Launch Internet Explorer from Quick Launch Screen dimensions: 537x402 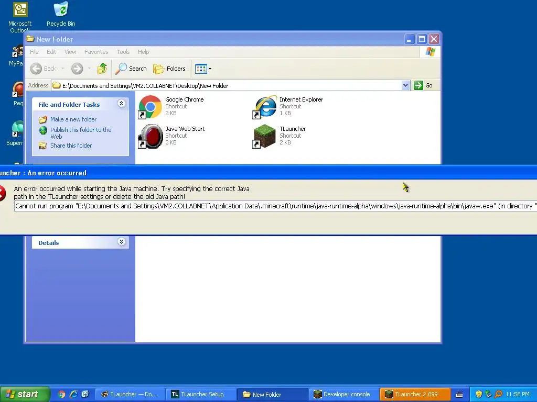[x=73, y=395]
